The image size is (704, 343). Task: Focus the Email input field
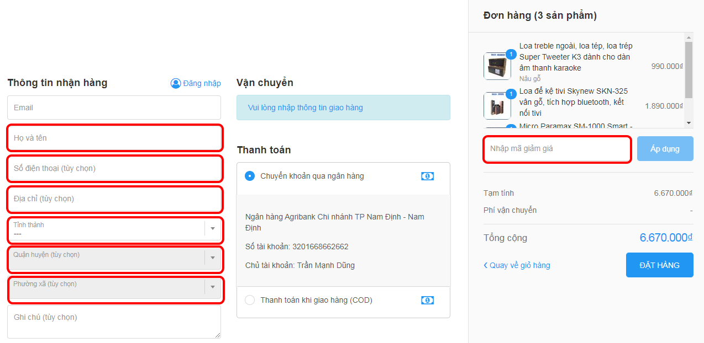(114, 108)
